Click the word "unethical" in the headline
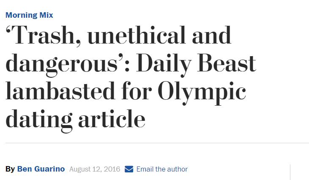 click(137, 35)
